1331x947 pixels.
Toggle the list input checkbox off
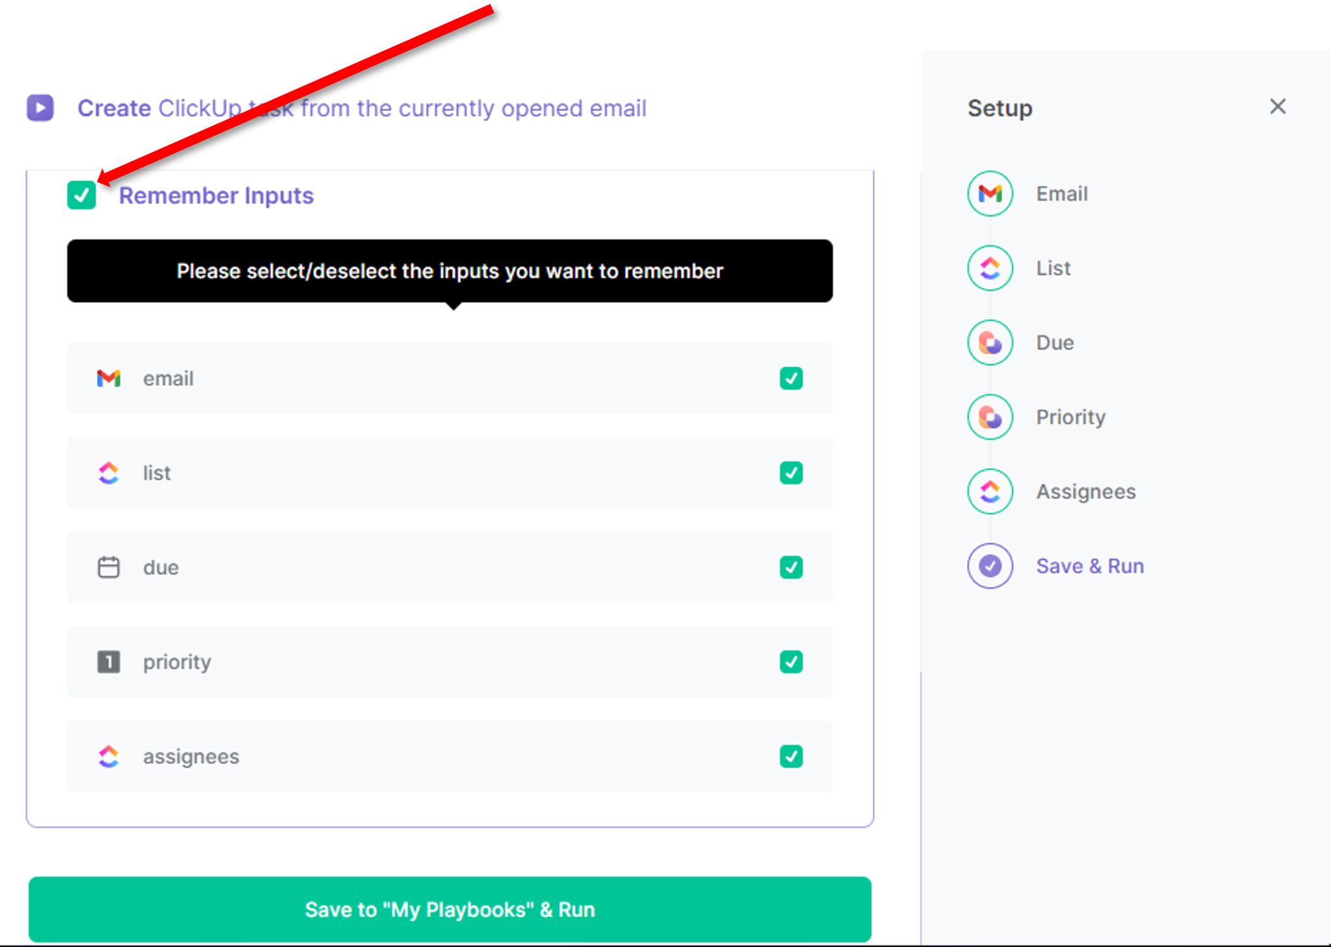[x=791, y=473]
